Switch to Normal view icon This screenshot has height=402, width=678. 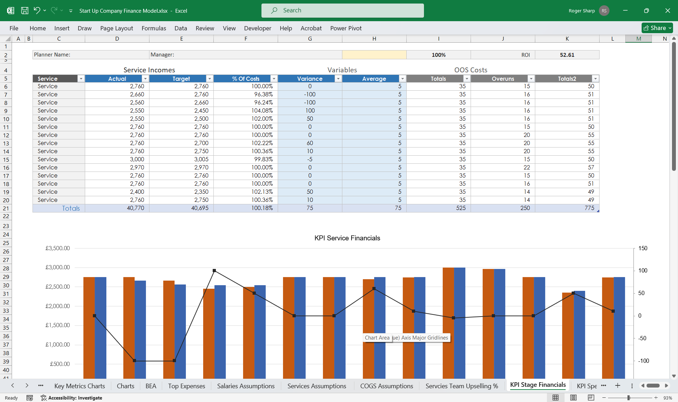[555, 398]
